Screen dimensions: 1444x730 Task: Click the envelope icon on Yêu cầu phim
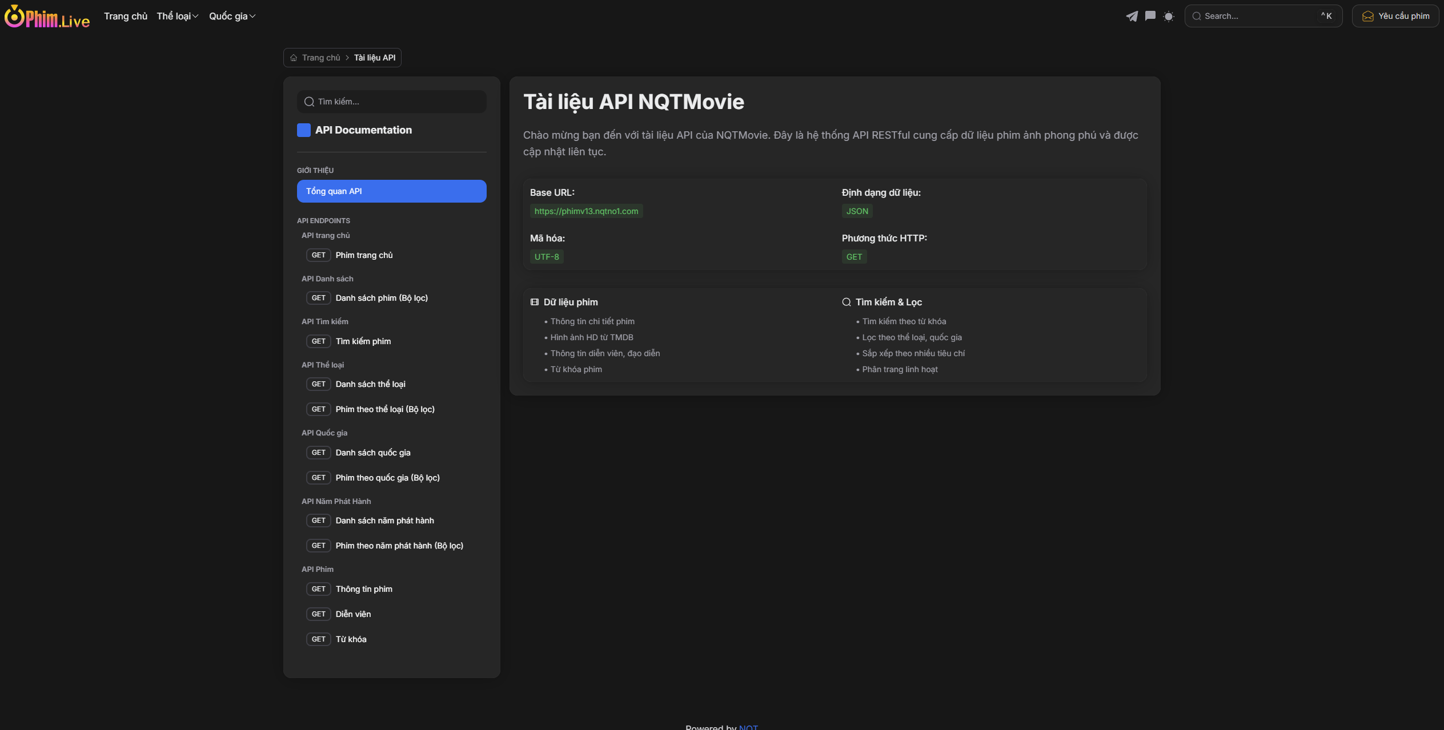point(1368,16)
